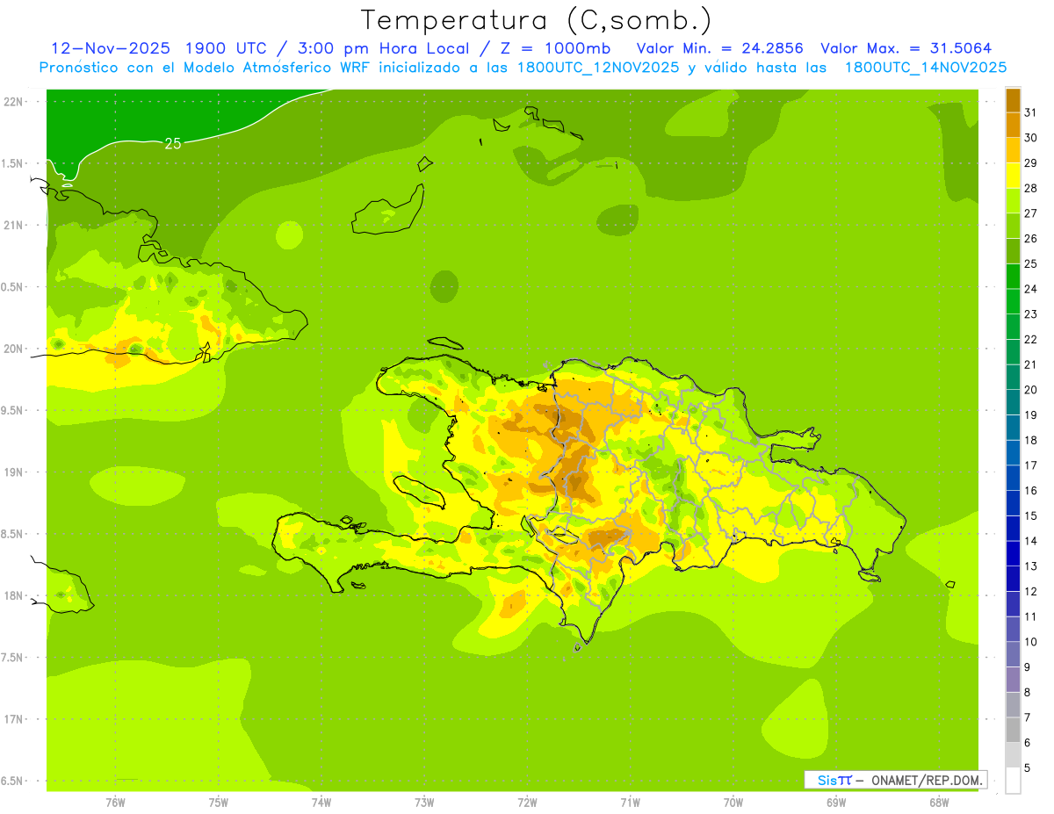The image size is (1054, 814).
Task: Click the '75W' longitude axis label
Action: [x=219, y=803]
